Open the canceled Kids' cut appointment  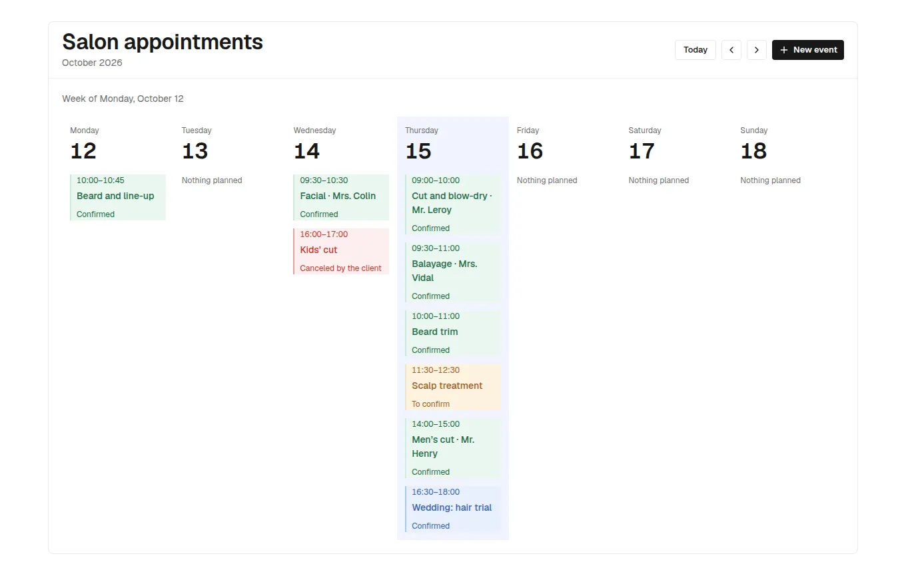click(x=341, y=251)
